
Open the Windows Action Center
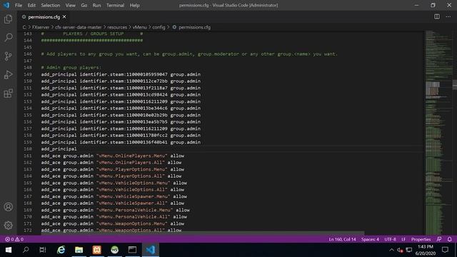[445, 250]
